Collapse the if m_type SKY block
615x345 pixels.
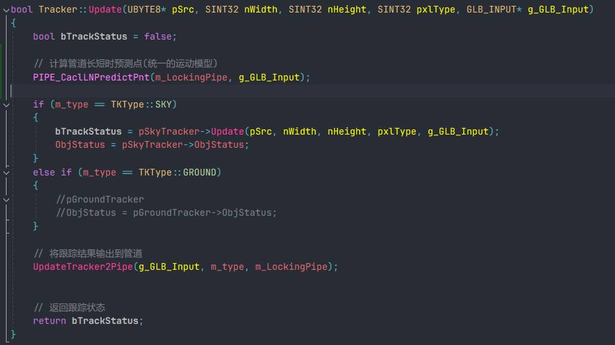6,104
